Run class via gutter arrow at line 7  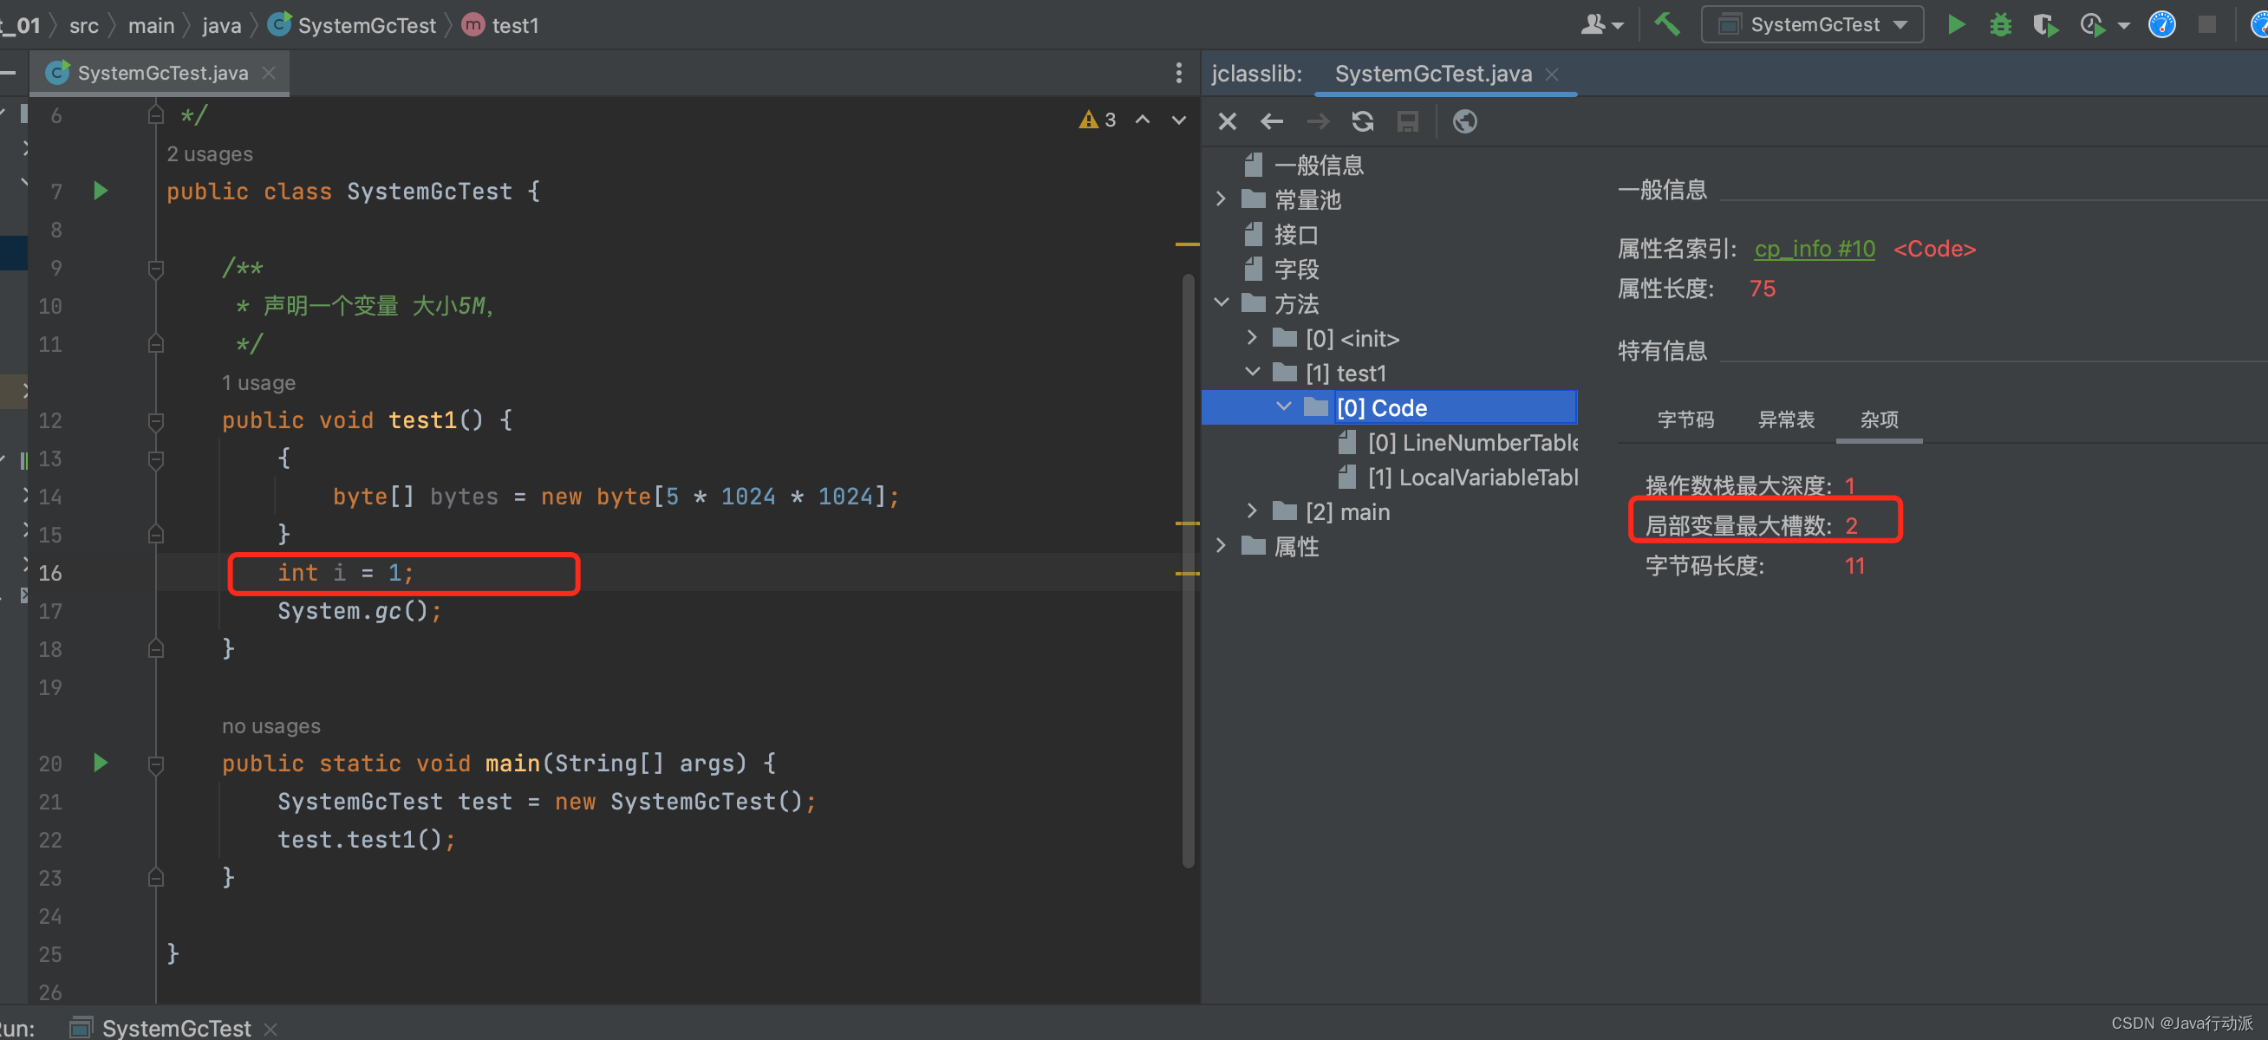[101, 190]
